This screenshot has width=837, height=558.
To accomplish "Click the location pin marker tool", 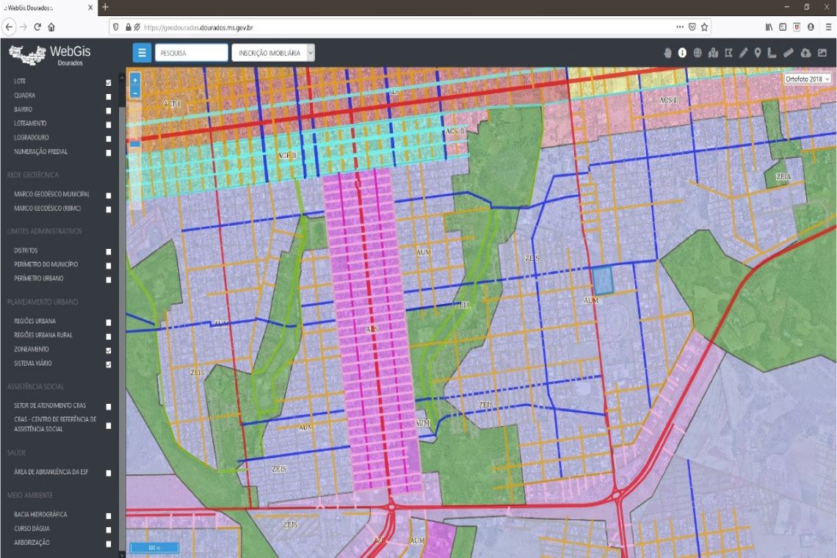I will 758,53.
